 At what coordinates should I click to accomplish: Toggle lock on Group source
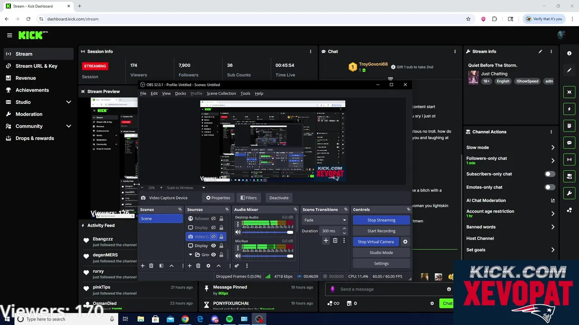pos(221,255)
